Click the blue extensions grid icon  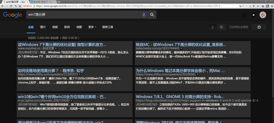pos(263,6)
